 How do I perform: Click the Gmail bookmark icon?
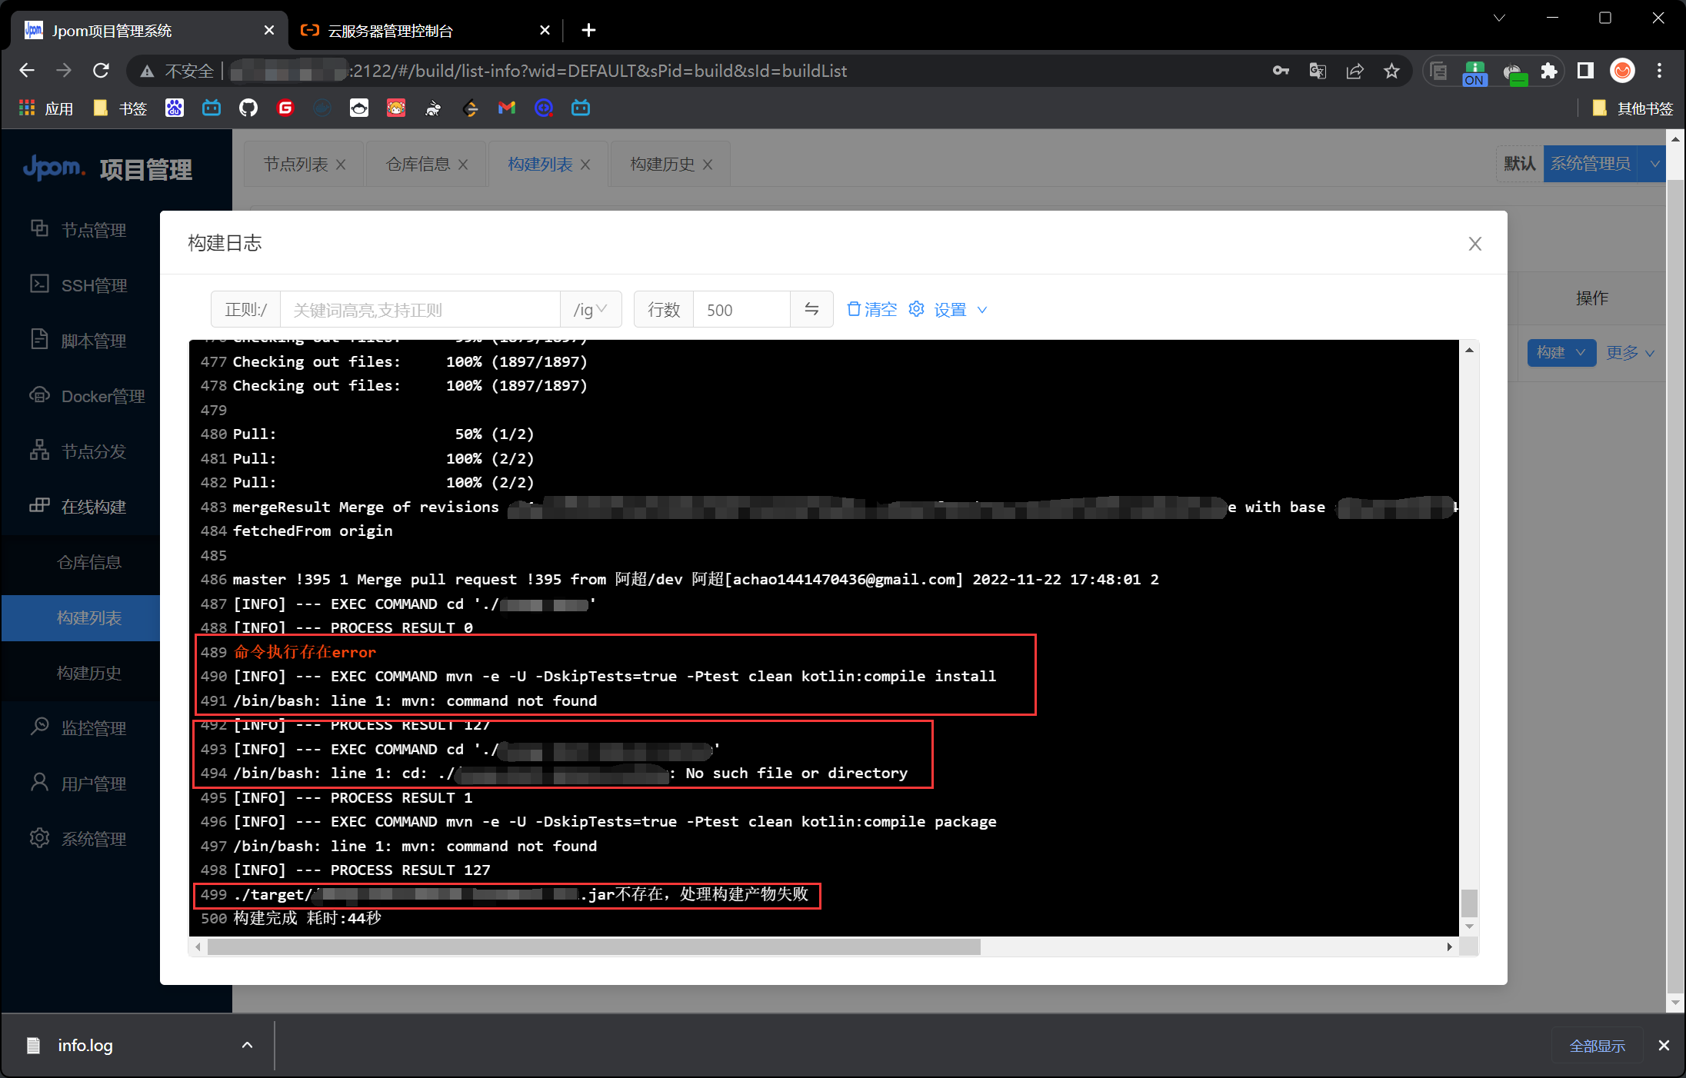[506, 108]
